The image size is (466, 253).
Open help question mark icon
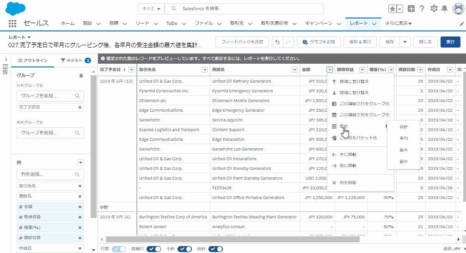coord(422,9)
